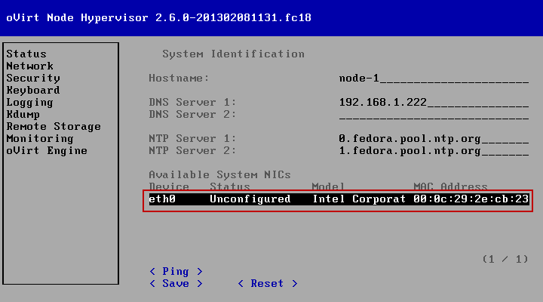Click the NTP Server 2: label
Screen dimensions: 543x302
pyautogui.click(x=192, y=151)
